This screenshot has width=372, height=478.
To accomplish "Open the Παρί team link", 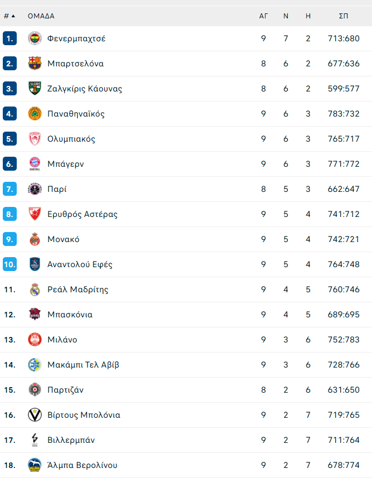I will [x=57, y=189].
